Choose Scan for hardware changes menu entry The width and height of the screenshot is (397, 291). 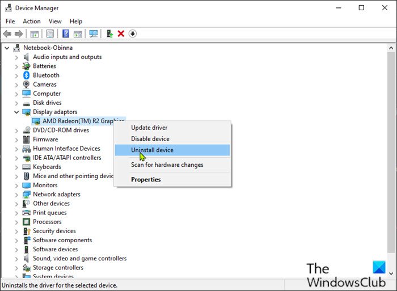pos(172,165)
